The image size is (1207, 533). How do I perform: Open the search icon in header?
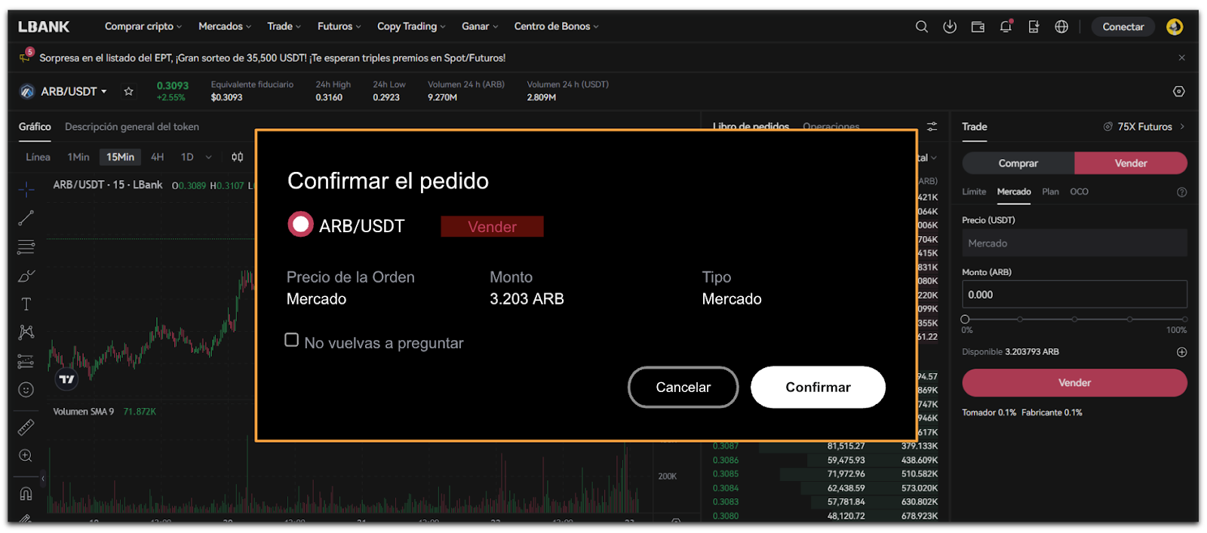pos(921,26)
